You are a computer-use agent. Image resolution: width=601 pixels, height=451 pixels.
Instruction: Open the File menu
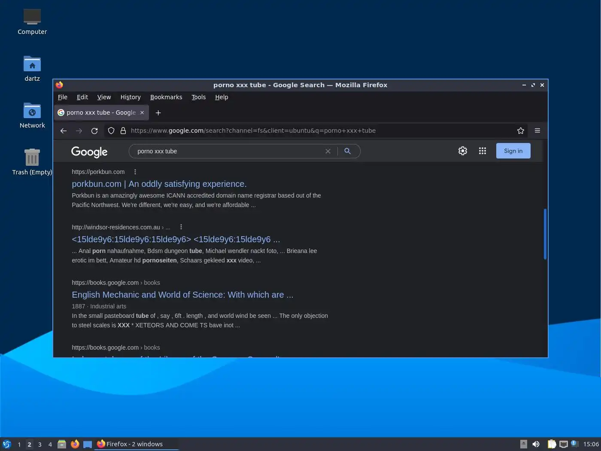tap(63, 97)
